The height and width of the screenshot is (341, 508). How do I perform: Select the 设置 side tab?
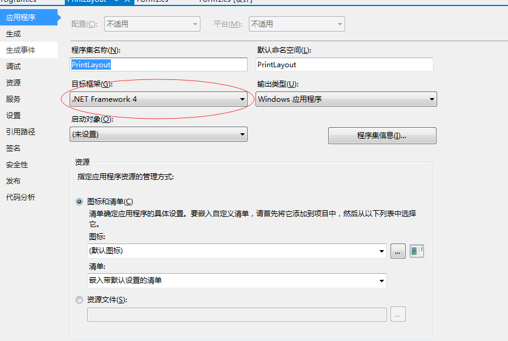(28, 116)
